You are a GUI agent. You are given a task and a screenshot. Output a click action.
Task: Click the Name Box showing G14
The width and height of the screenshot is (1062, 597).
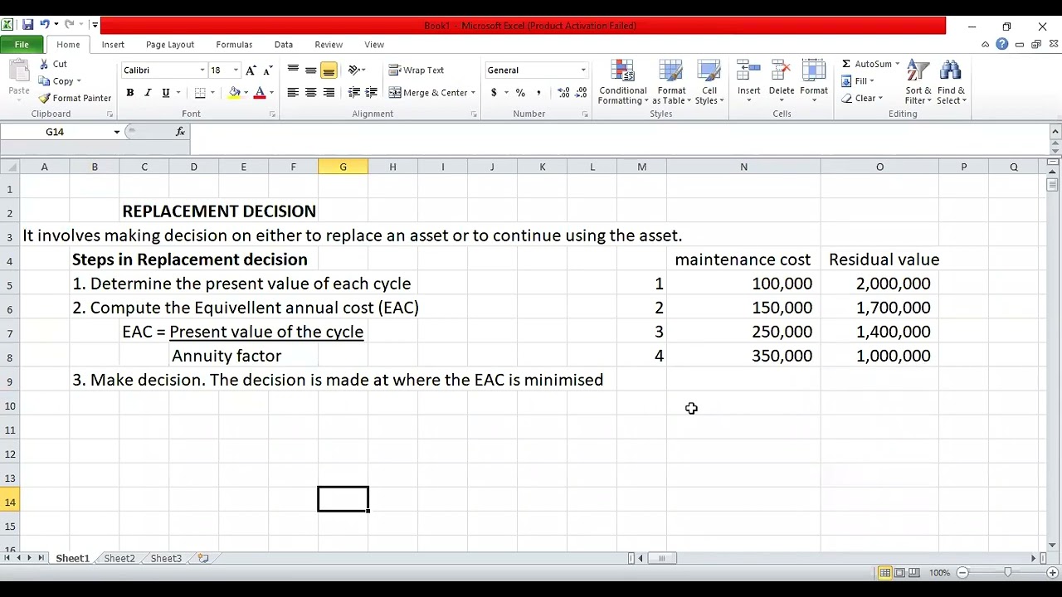click(x=55, y=132)
